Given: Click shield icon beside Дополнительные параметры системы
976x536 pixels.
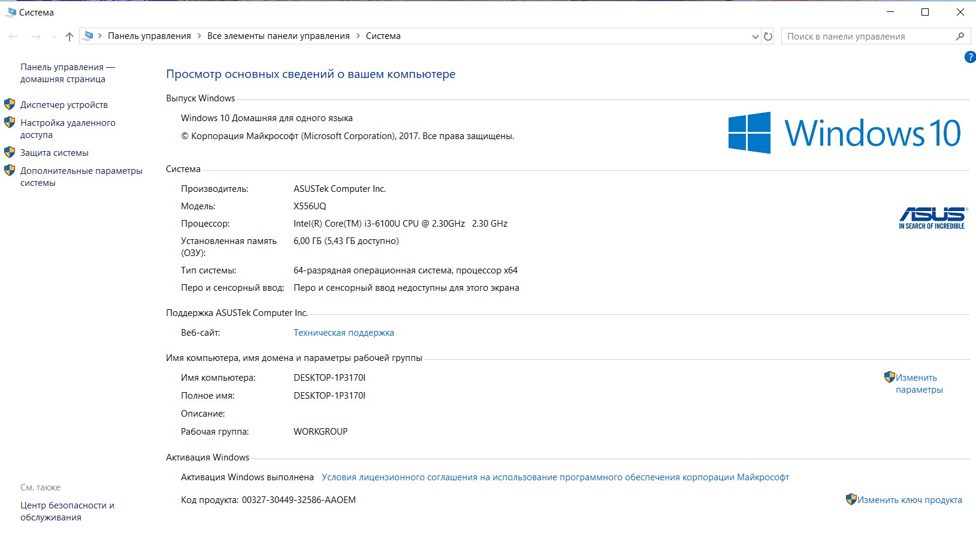Looking at the screenshot, I should tap(10, 170).
